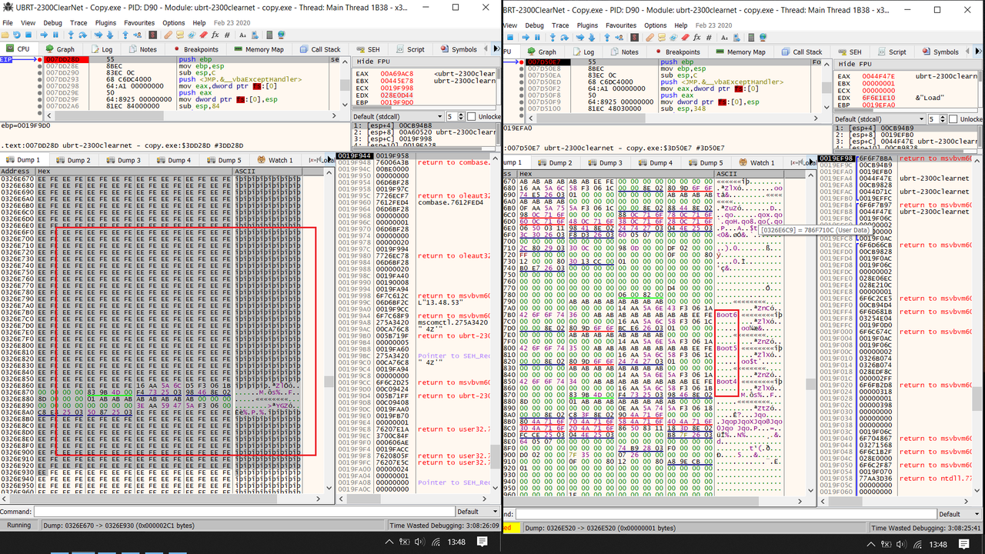Open File menu in left window
985x554 pixels.
[x=8, y=23]
